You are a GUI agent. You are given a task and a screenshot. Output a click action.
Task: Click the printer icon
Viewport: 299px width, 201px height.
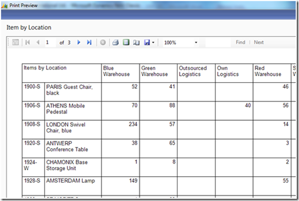116,43
